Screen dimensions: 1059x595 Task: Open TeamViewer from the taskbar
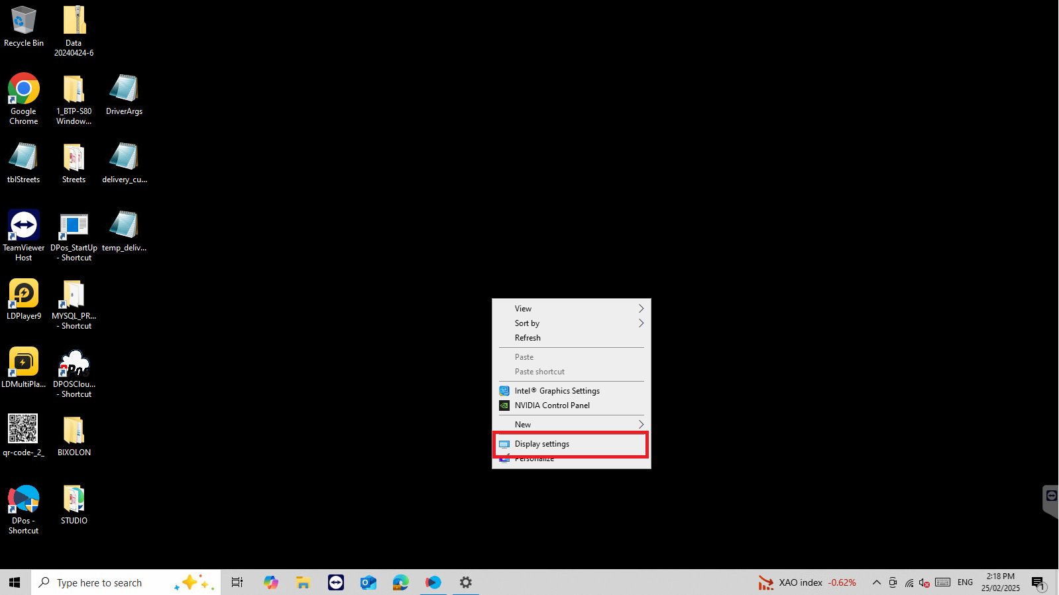click(336, 582)
